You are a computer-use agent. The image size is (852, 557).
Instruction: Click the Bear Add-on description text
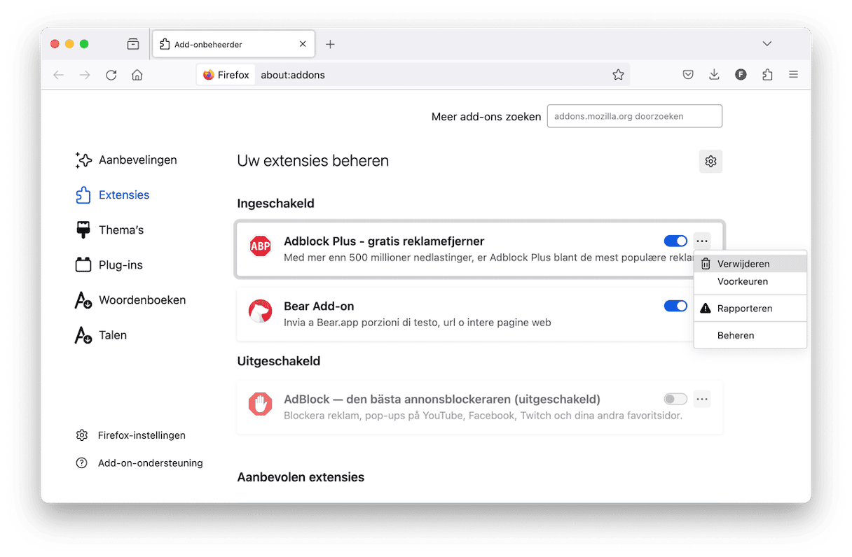(418, 323)
